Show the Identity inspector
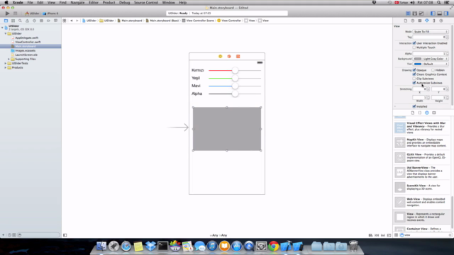This screenshot has height=255, width=454. click(419, 21)
